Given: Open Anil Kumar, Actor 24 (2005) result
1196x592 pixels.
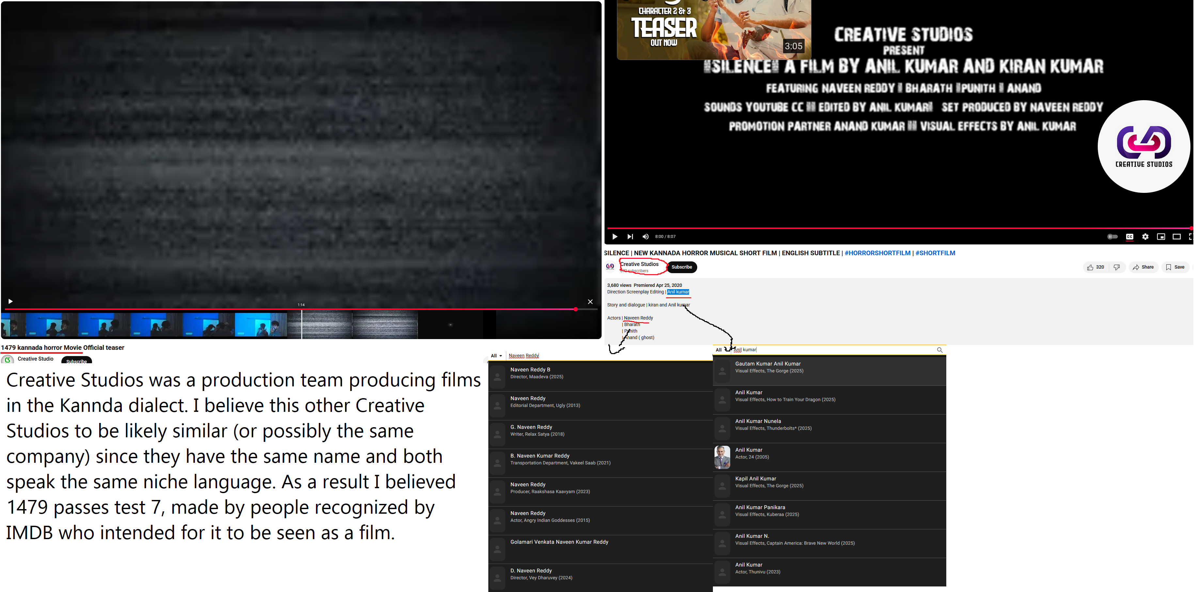Looking at the screenshot, I should [x=829, y=457].
